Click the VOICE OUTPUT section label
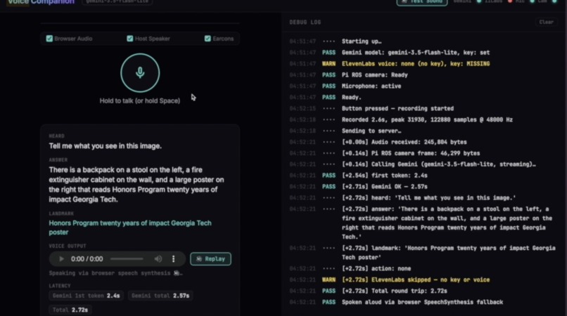 (x=68, y=246)
